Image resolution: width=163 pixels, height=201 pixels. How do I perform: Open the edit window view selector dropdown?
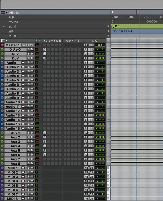tap(4, 41)
